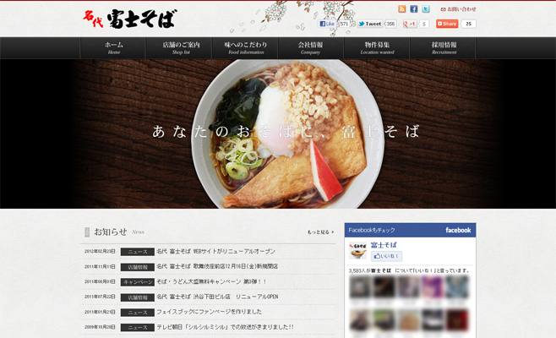Open the 味へのこだわり Food information menu
The width and height of the screenshot is (556, 338).
(246, 48)
